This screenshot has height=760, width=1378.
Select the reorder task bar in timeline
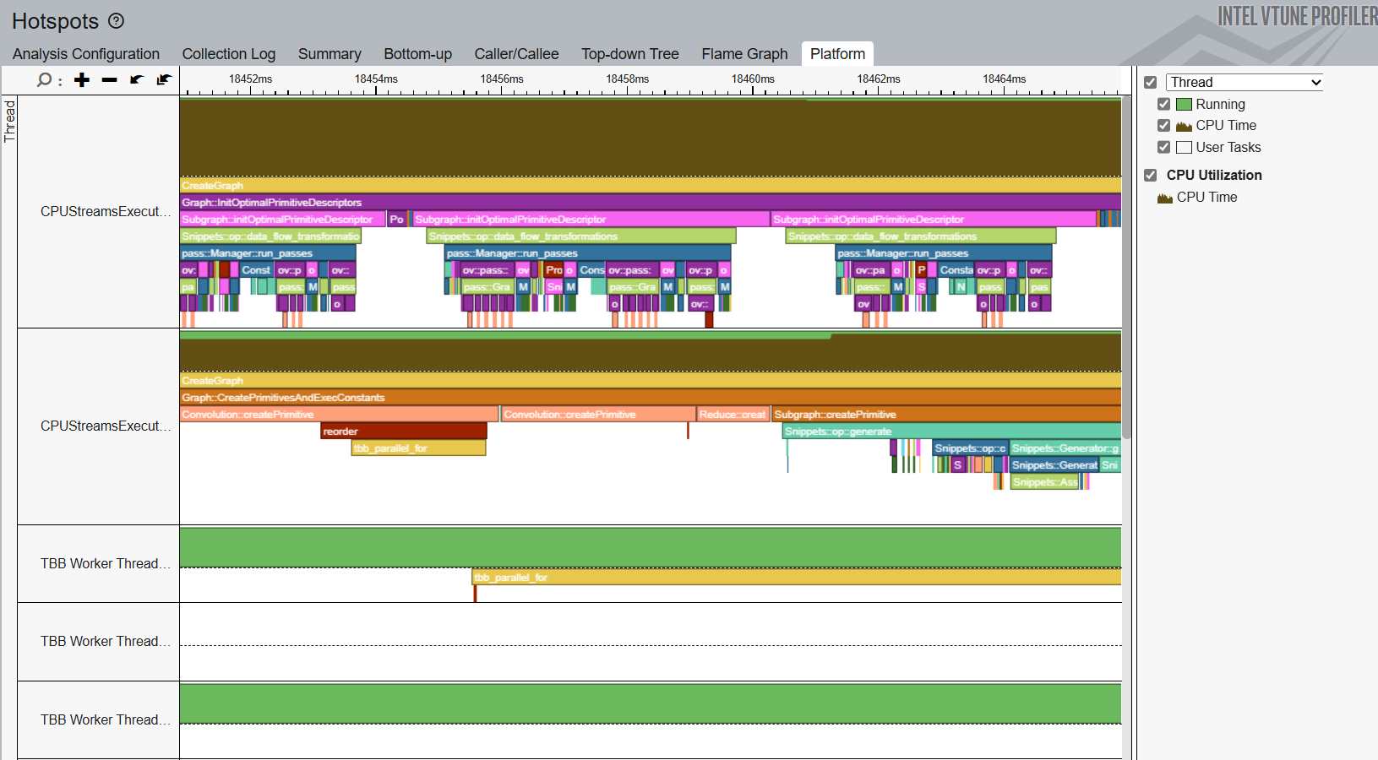(x=404, y=432)
